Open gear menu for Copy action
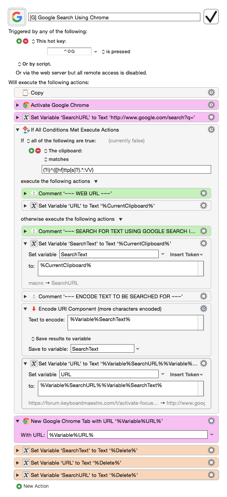The image size is (227, 497). click(211, 93)
